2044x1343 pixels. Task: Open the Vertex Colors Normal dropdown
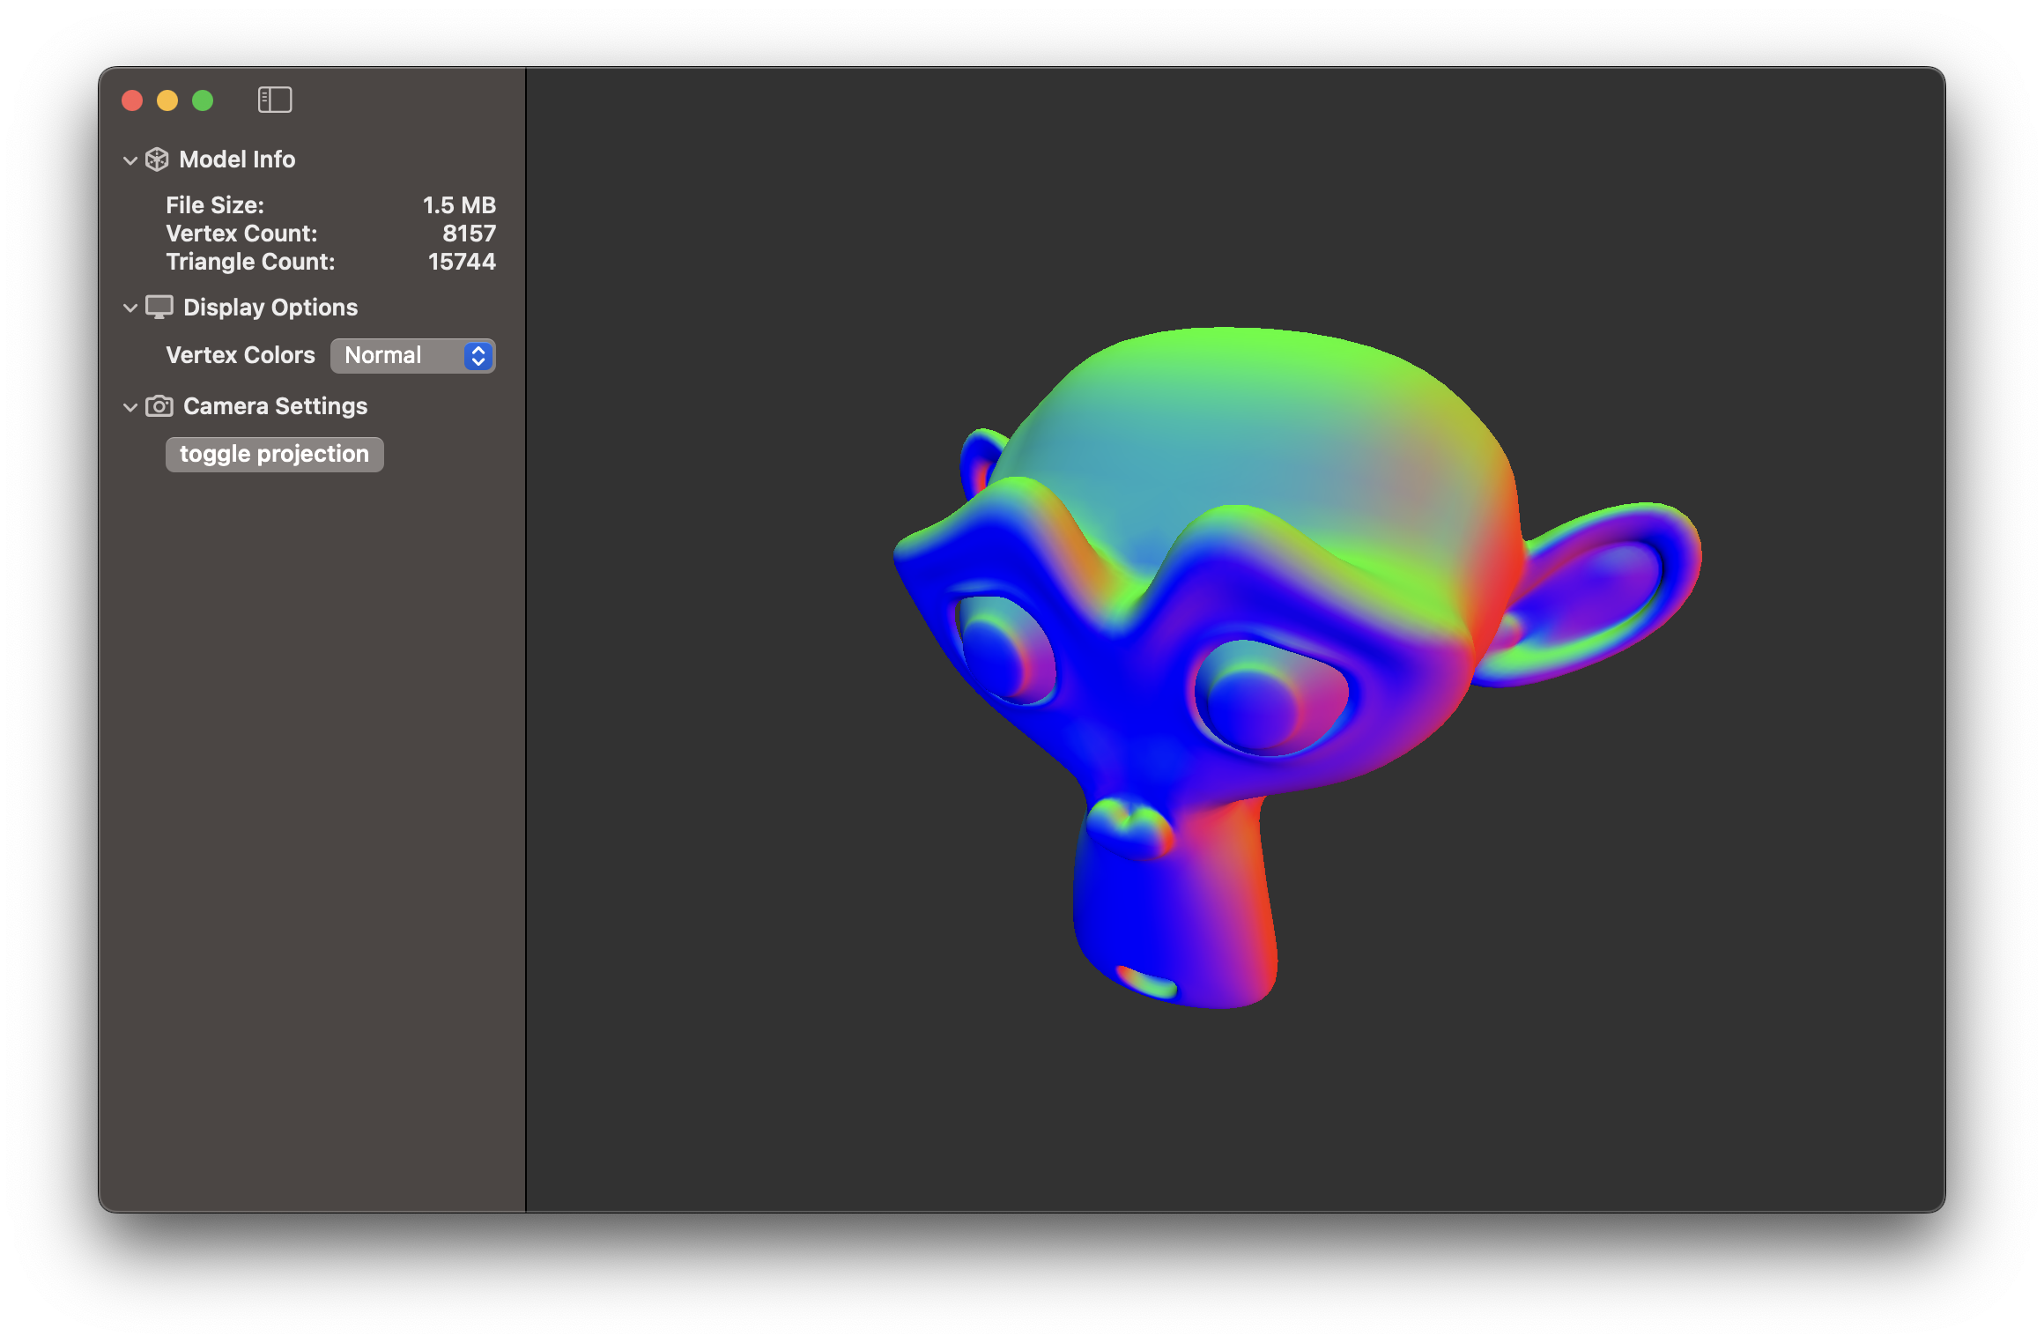(x=398, y=356)
